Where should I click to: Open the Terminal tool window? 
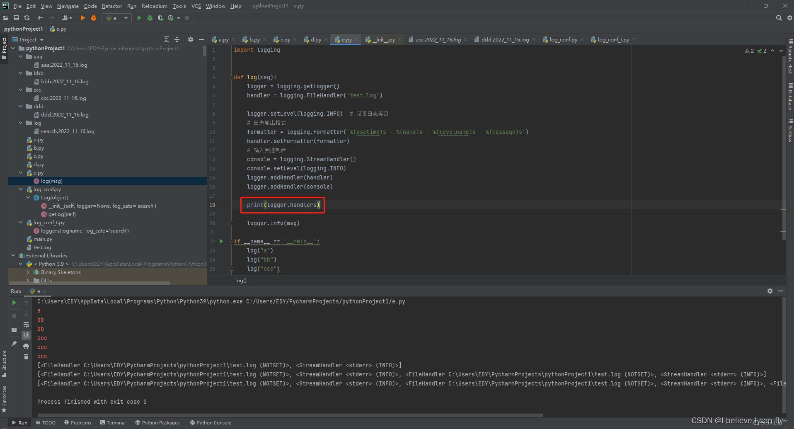113,423
